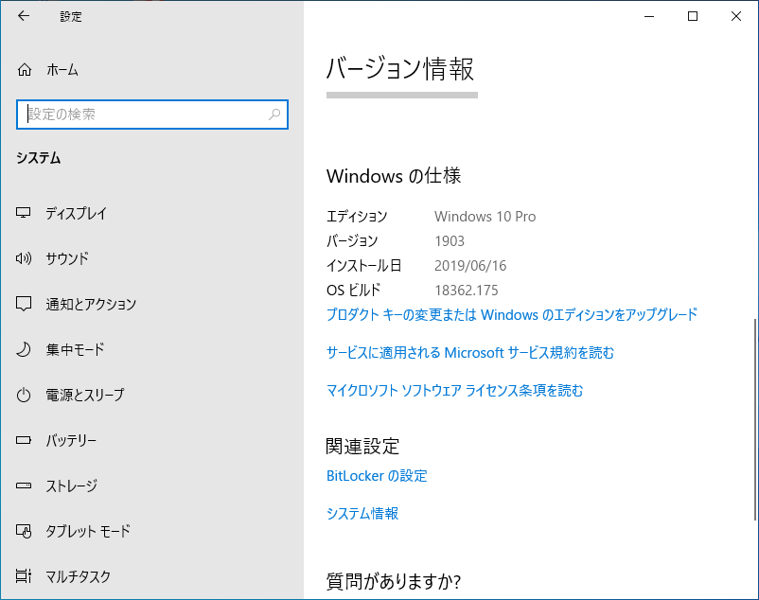
Task: Click the vertical scrollbar thumb
Action: [755, 419]
